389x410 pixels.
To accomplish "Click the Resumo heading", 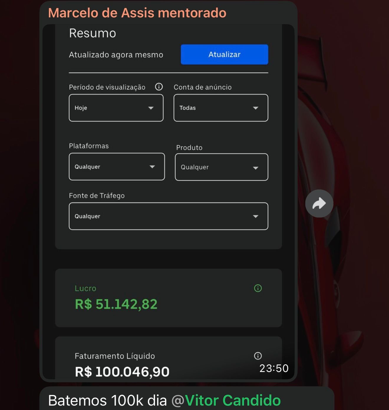I will [93, 33].
